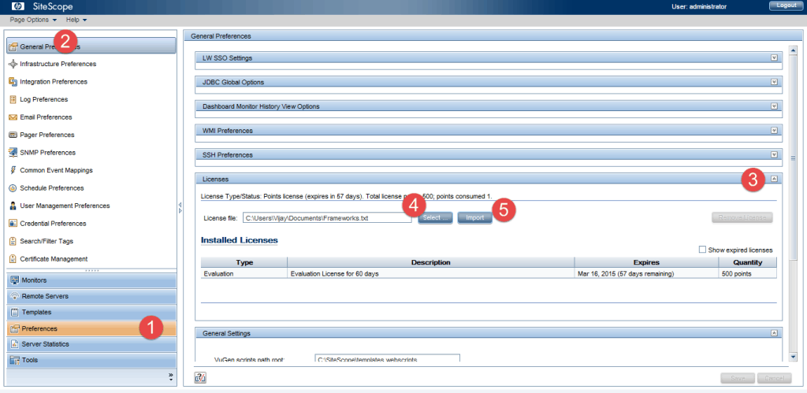Click the Tools panel icon
807x393 pixels.
coord(14,360)
